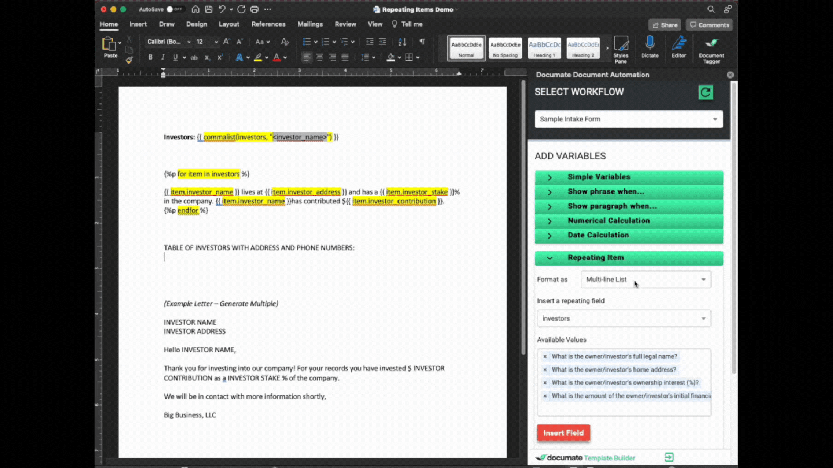Open the Format as Multi-line List dropdown
833x468 pixels.
(646, 280)
